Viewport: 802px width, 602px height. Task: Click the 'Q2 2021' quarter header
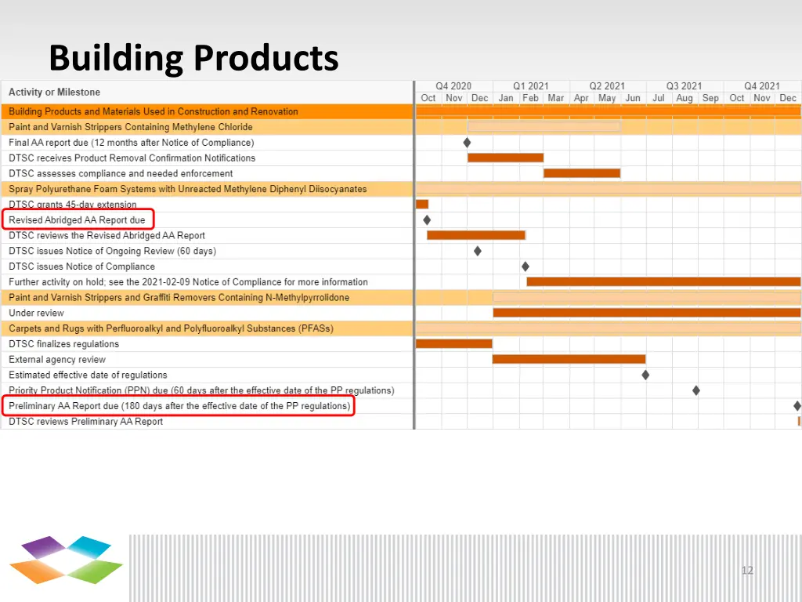click(x=607, y=86)
